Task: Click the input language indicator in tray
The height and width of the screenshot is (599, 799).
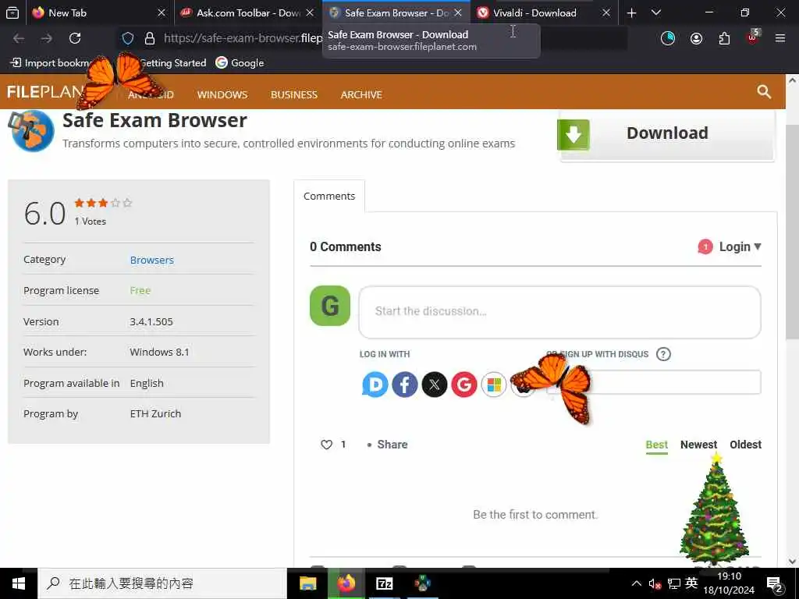Action: point(691,583)
